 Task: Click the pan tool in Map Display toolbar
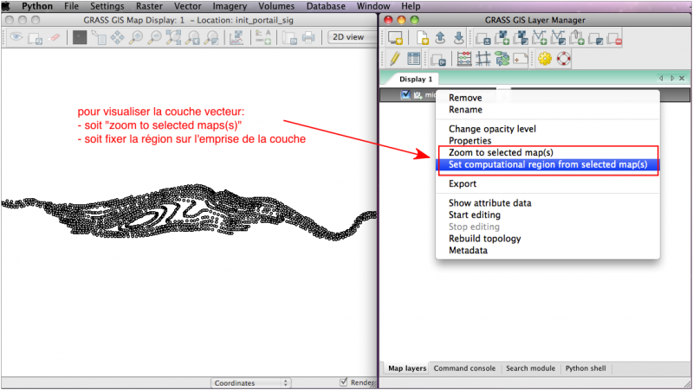pos(116,37)
